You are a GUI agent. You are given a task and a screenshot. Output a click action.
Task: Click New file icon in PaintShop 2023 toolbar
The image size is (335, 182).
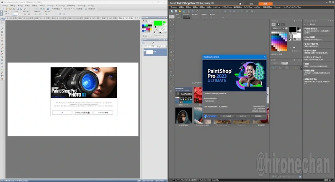click(172, 11)
